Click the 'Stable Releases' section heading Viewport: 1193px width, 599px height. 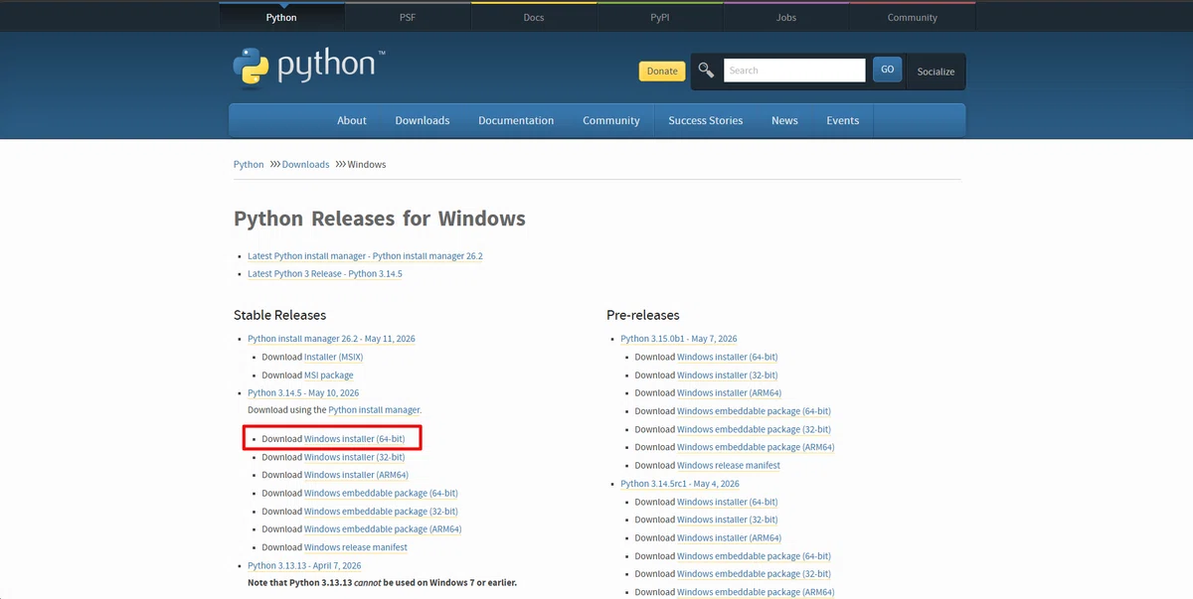click(x=279, y=315)
